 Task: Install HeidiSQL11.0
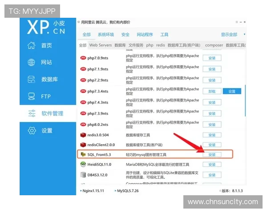point(212,165)
